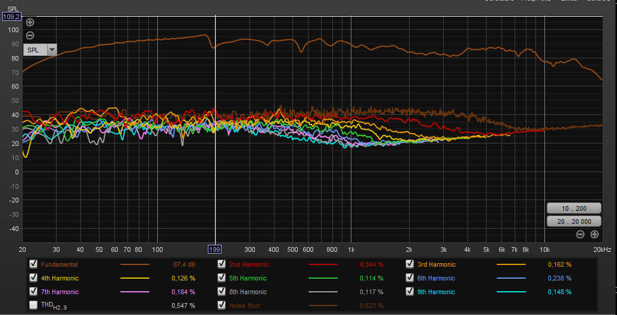This screenshot has width=617, height=315.
Task: Click the 109,2 SPL axis value box
Action: click(x=11, y=17)
